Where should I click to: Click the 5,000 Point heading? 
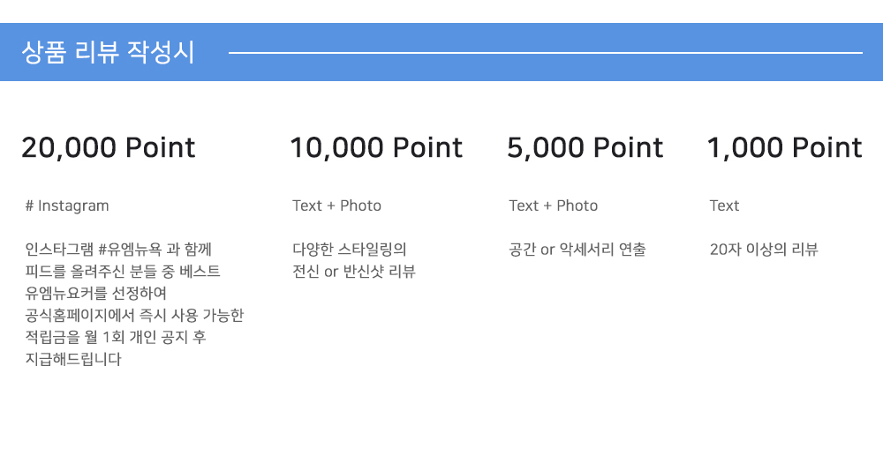585,147
